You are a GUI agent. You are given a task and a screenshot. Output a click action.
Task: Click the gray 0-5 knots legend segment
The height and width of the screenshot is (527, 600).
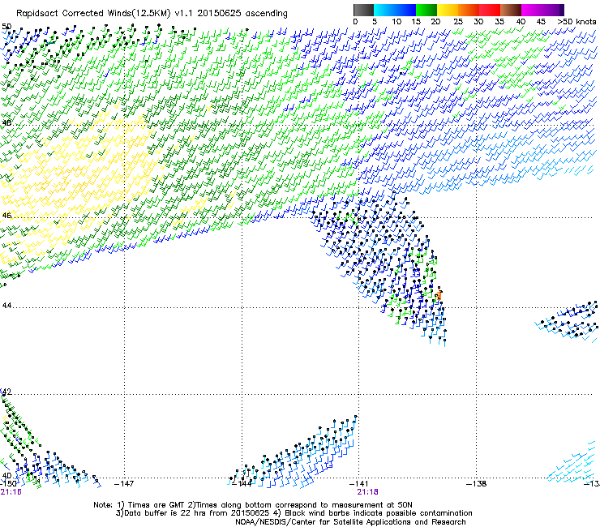point(363,10)
